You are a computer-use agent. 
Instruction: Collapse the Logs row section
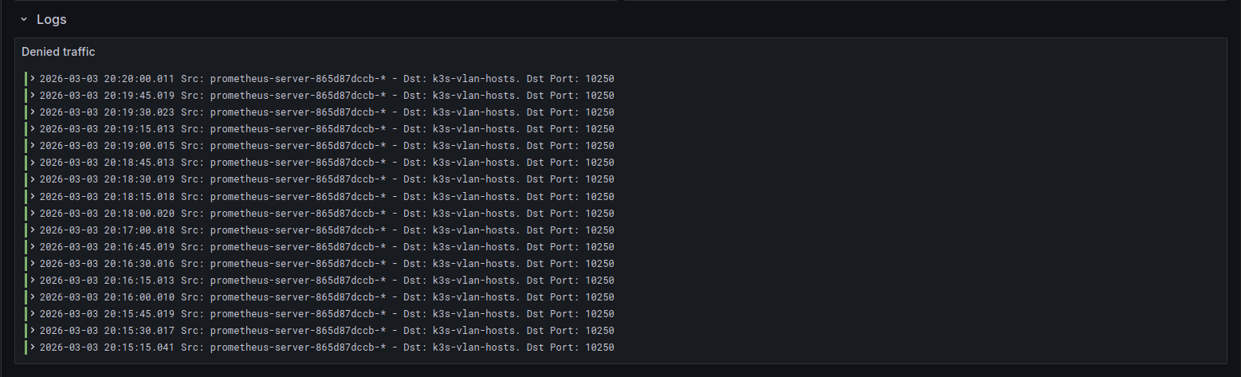[x=24, y=19]
